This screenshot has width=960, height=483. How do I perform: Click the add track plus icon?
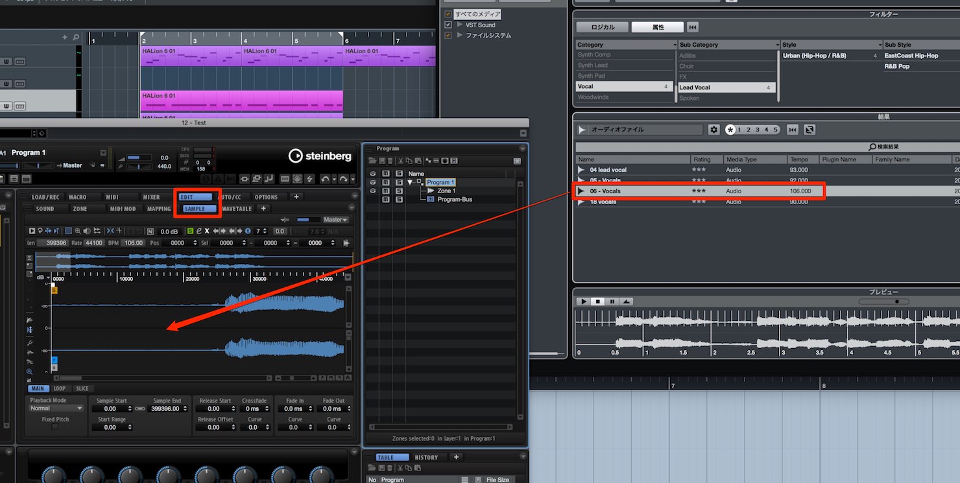64,38
